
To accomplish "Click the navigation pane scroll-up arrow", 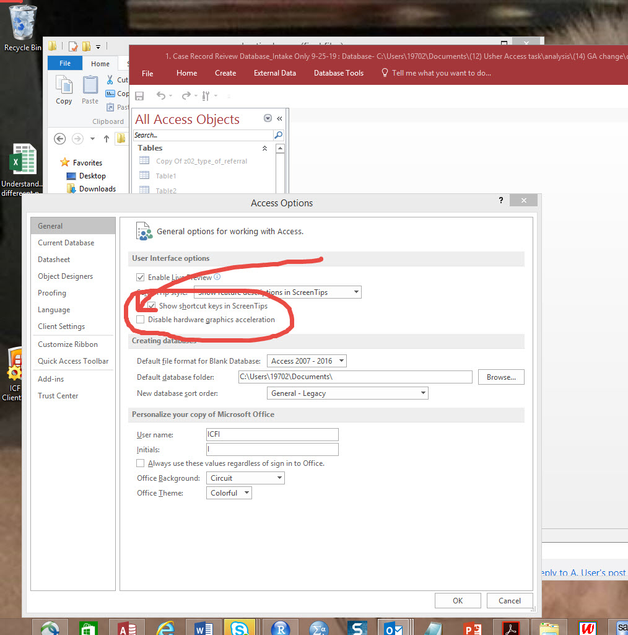I will coord(280,149).
